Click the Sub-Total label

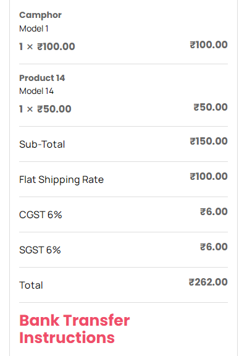42,145
